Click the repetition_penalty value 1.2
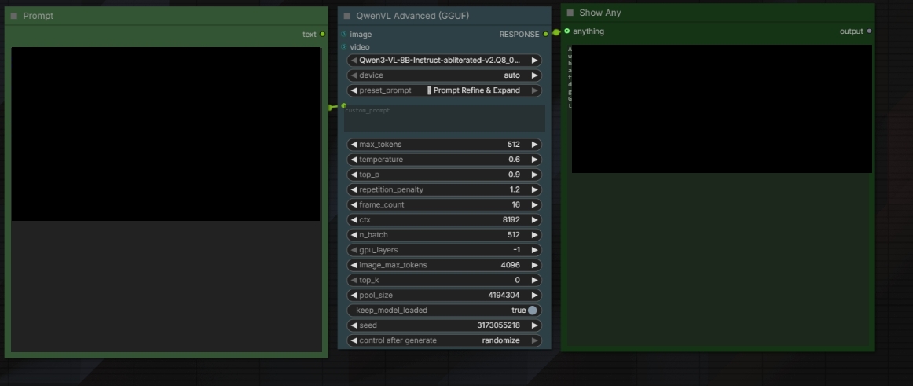 (x=514, y=189)
